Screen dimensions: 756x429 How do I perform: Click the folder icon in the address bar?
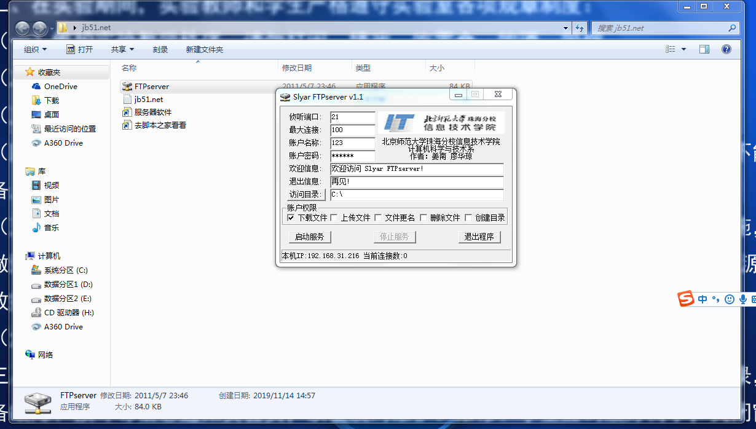(63, 28)
